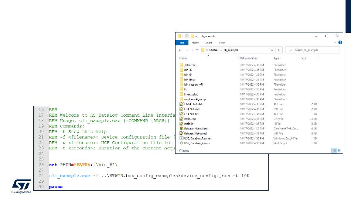351x197 pixels.
Task: Select the USB_DataLog_Run.sh file icon
Action: pyautogui.click(x=181, y=143)
